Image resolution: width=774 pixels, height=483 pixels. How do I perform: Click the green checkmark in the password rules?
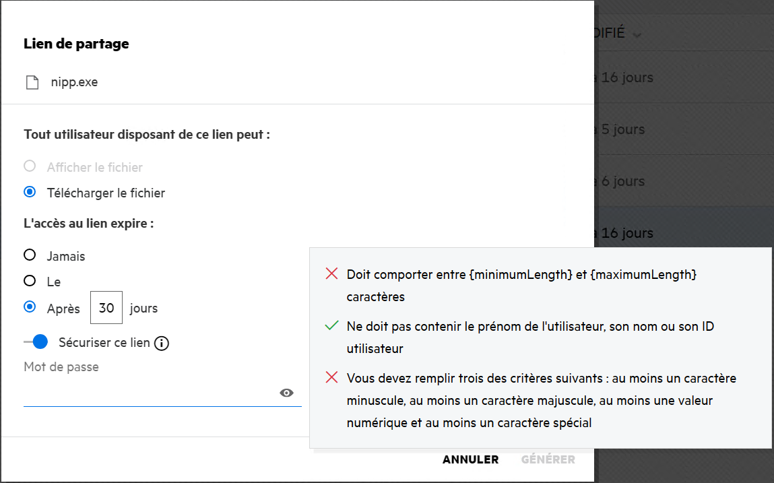[331, 326]
